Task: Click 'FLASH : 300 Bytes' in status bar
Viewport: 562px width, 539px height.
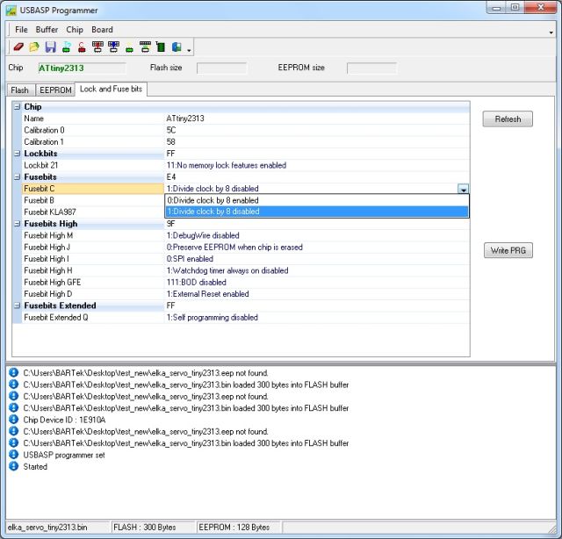Action: [145, 528]
